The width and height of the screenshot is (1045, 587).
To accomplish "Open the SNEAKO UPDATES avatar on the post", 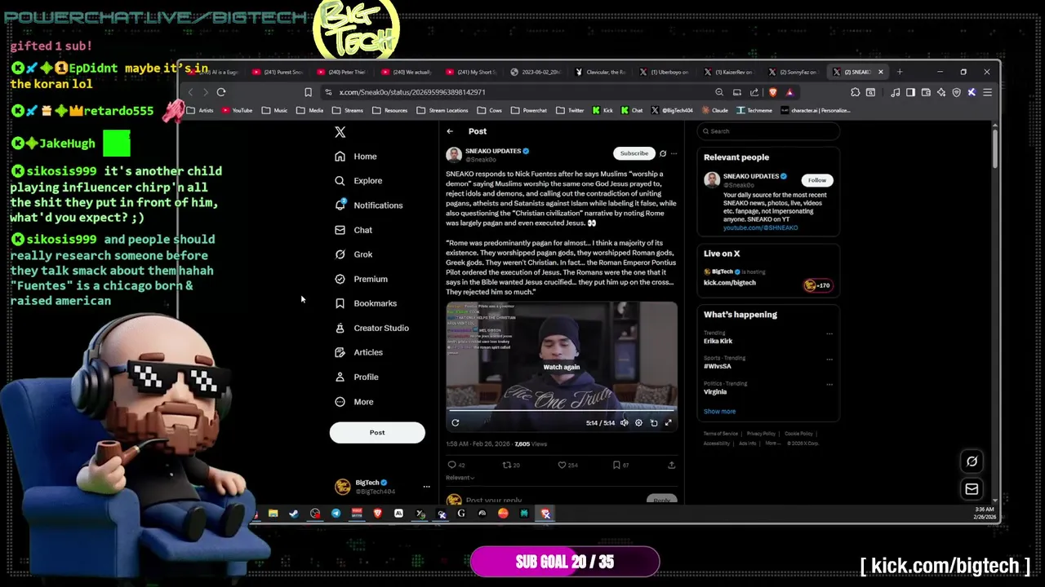I will (454, 155).
